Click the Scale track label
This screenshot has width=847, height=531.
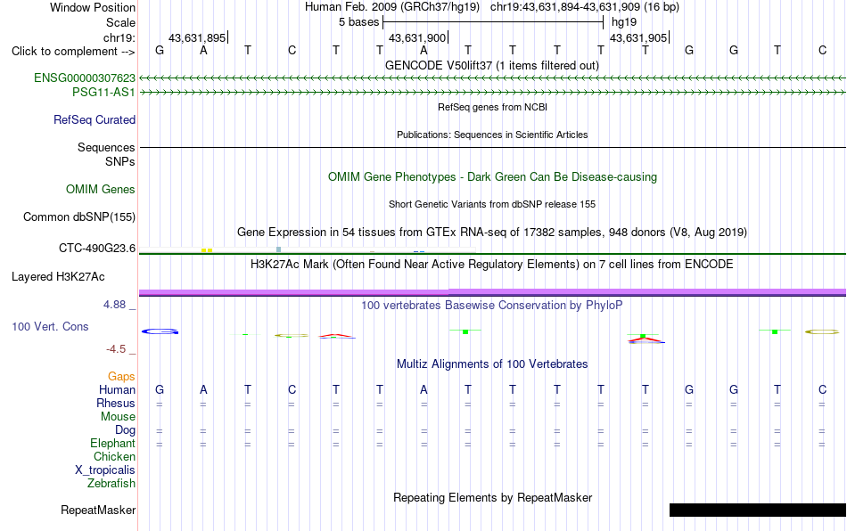click(x=121, y=22)
